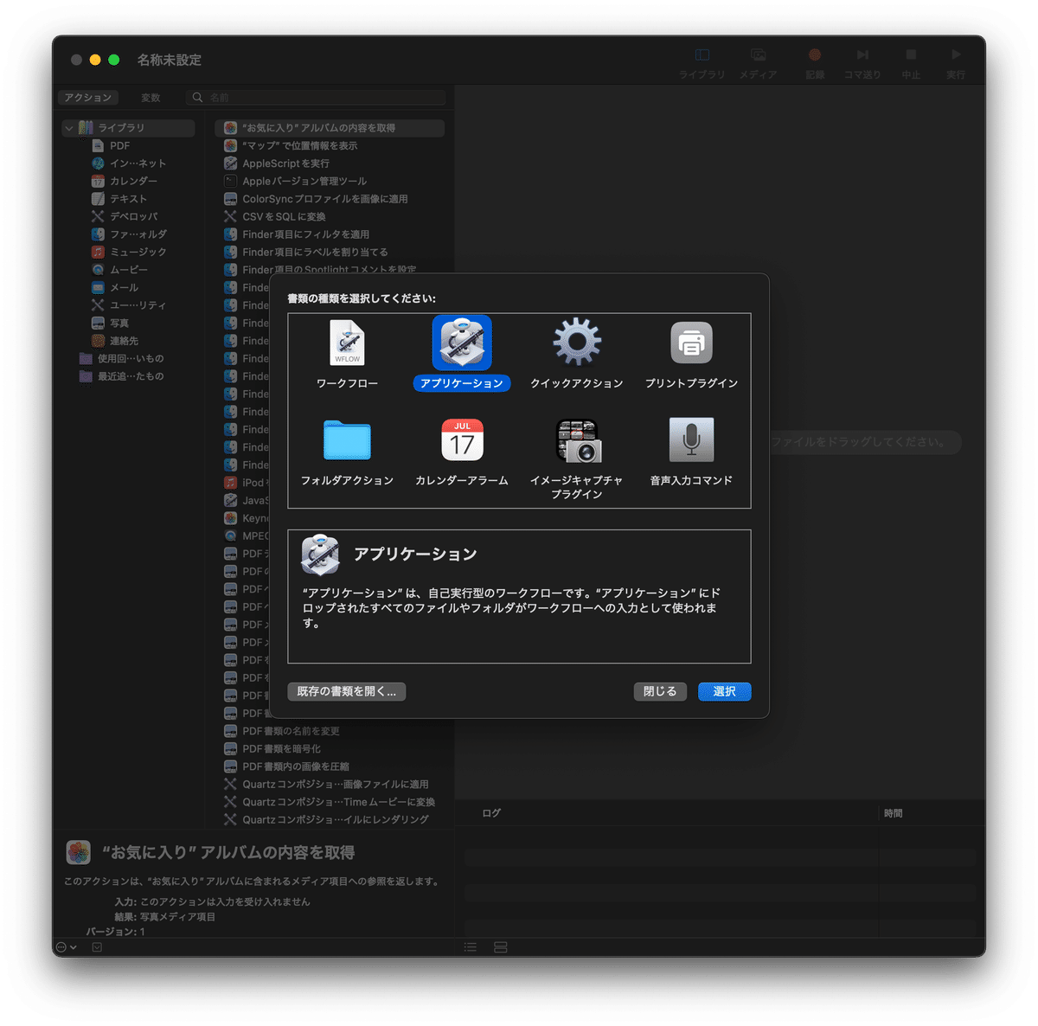Click the コマ送り step button
The image size is (1038, 1026).
[862, 63]
